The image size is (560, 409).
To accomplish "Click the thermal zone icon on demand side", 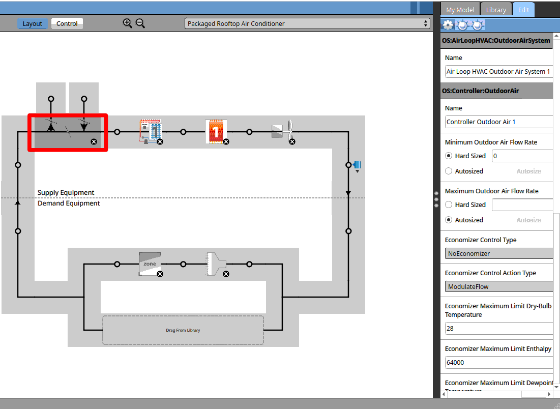I will [x=150, y=263].
